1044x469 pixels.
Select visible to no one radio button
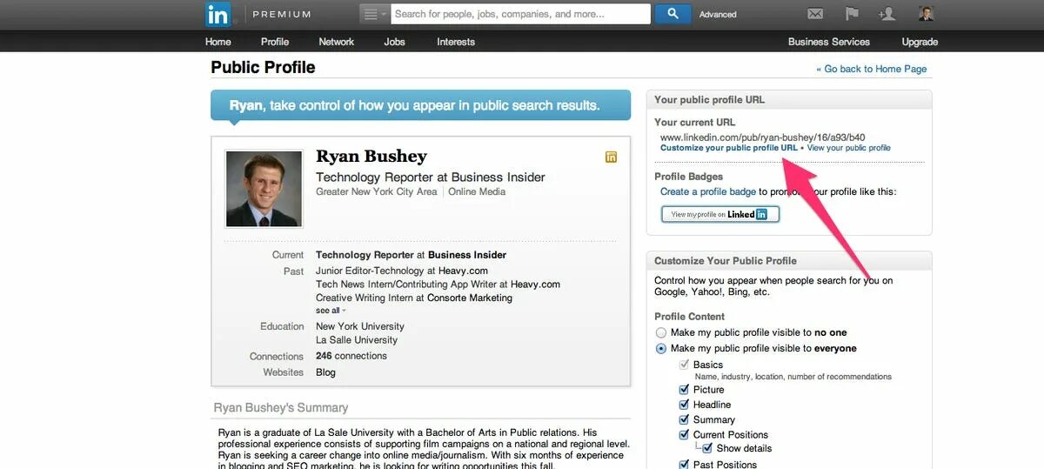pos(661,332)
